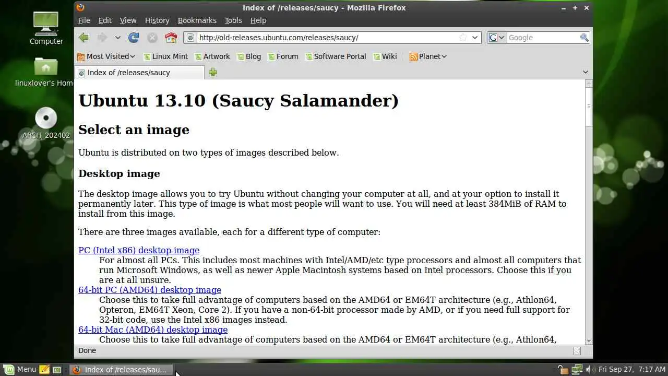Open the Forum bookmark
The height and width of the screenshot is (376, 668).
[283, 56]
